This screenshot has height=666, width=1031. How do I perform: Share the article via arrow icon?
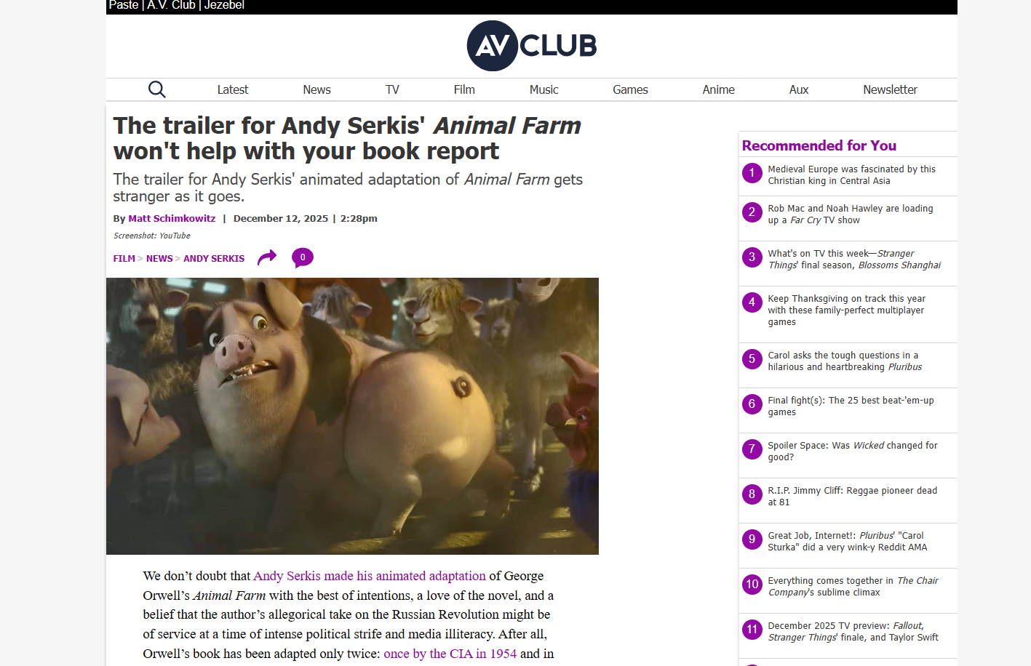[267, 257]
